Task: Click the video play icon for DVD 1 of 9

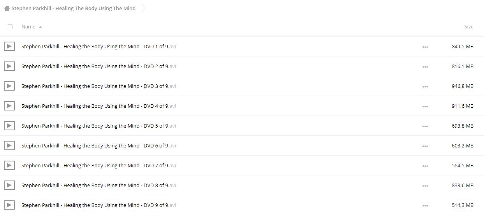Action: [9, 46]
